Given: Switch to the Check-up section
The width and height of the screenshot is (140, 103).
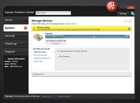Looking at the screenshot, I should coord(16,44).
